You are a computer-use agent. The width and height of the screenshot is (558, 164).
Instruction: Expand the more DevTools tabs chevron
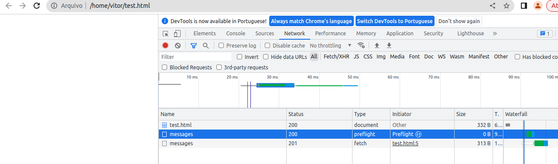(x=495, y=34)
